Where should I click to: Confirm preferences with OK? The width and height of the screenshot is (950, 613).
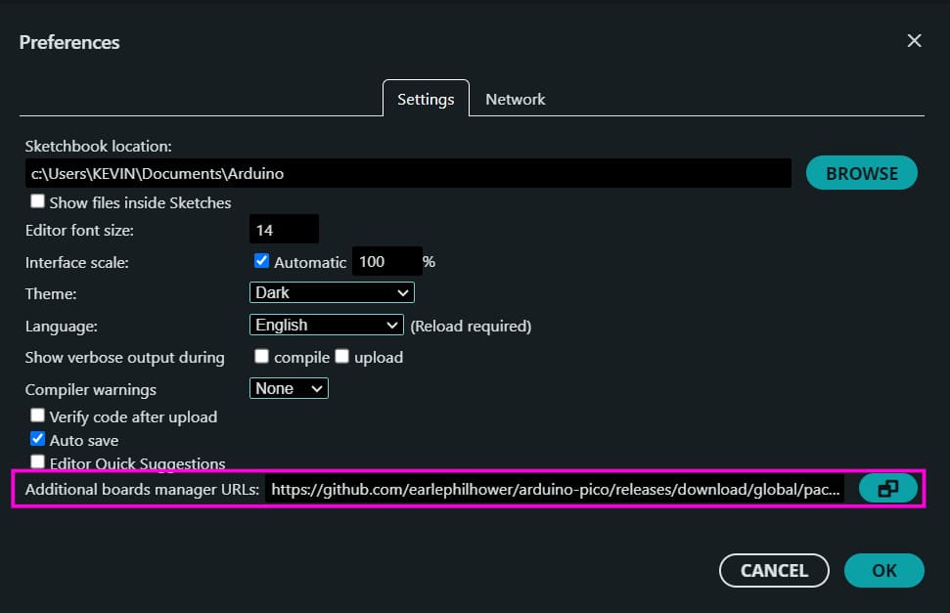click(x=882, y=570)
